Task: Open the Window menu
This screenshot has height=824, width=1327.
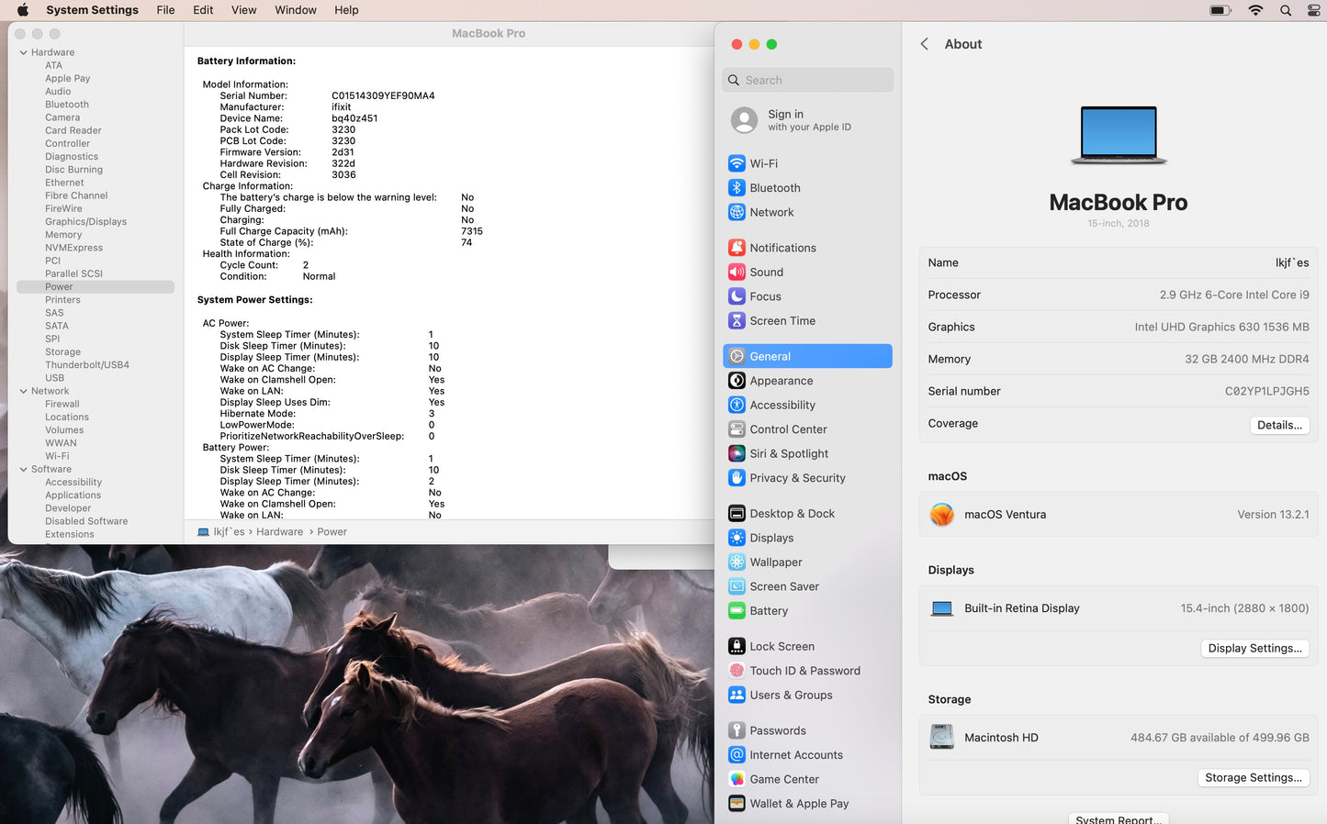Action: pyautogui.click(x=295, y=10)
